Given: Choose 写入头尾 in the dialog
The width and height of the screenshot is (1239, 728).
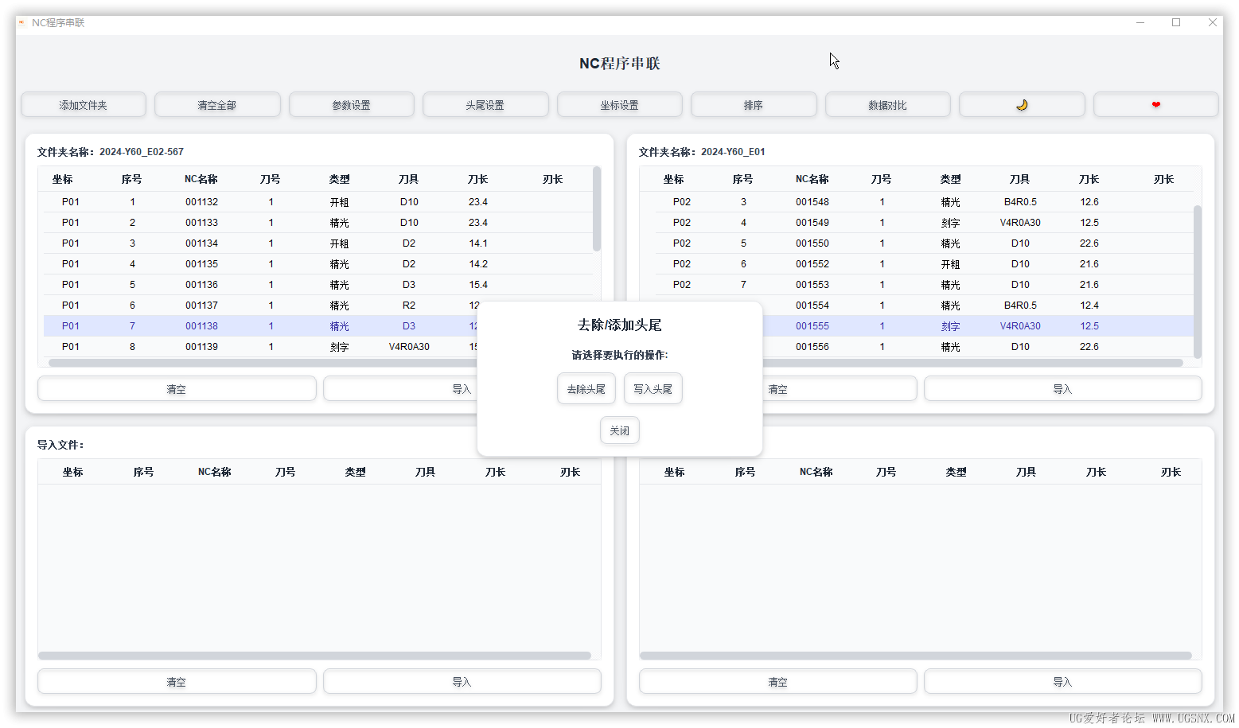Looking at the screenshot, I should tap(653, 388).
